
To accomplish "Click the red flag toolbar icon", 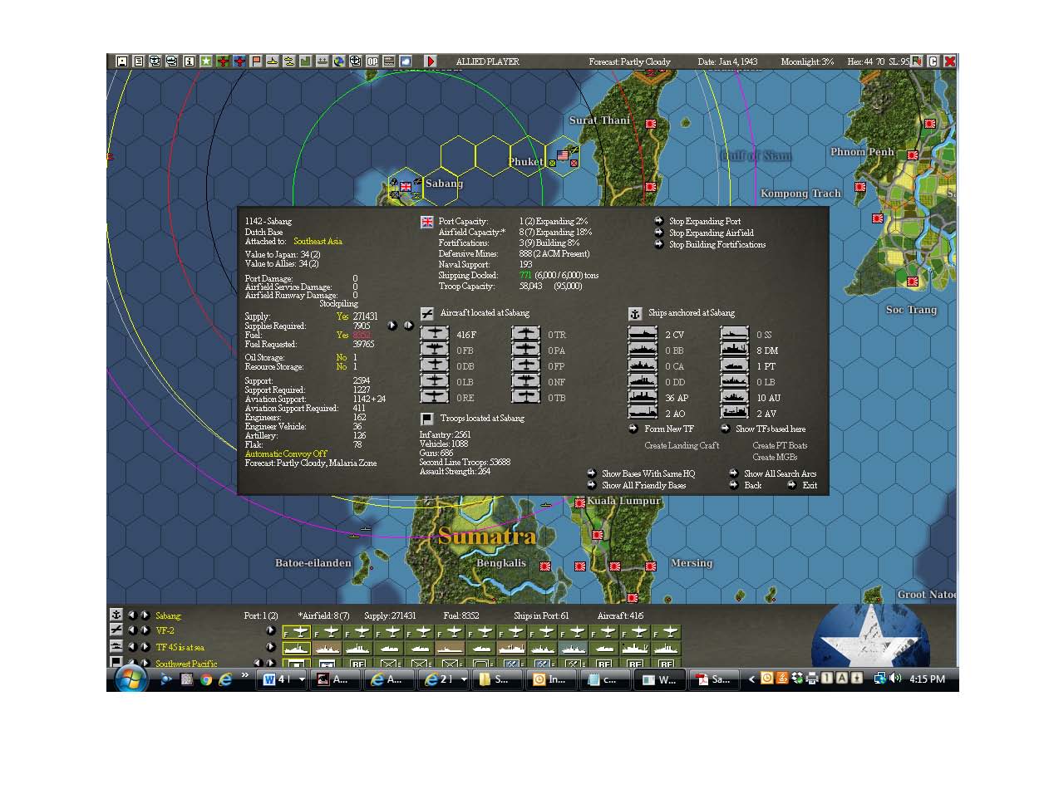I will tap(257, 61).
